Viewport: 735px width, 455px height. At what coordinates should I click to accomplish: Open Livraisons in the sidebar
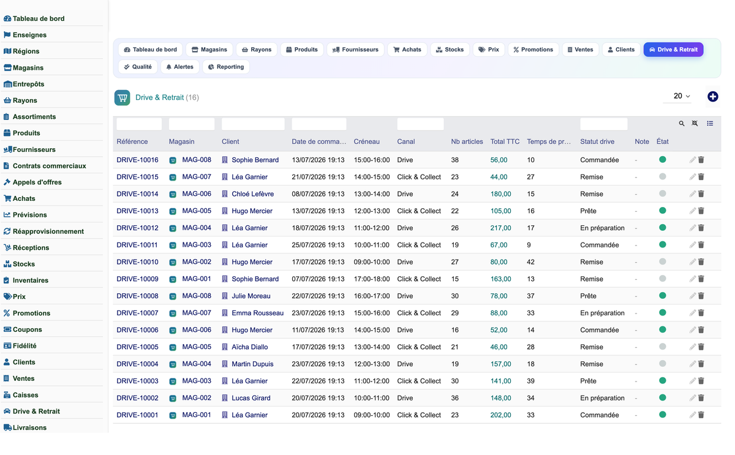click(x=29, y=427)
